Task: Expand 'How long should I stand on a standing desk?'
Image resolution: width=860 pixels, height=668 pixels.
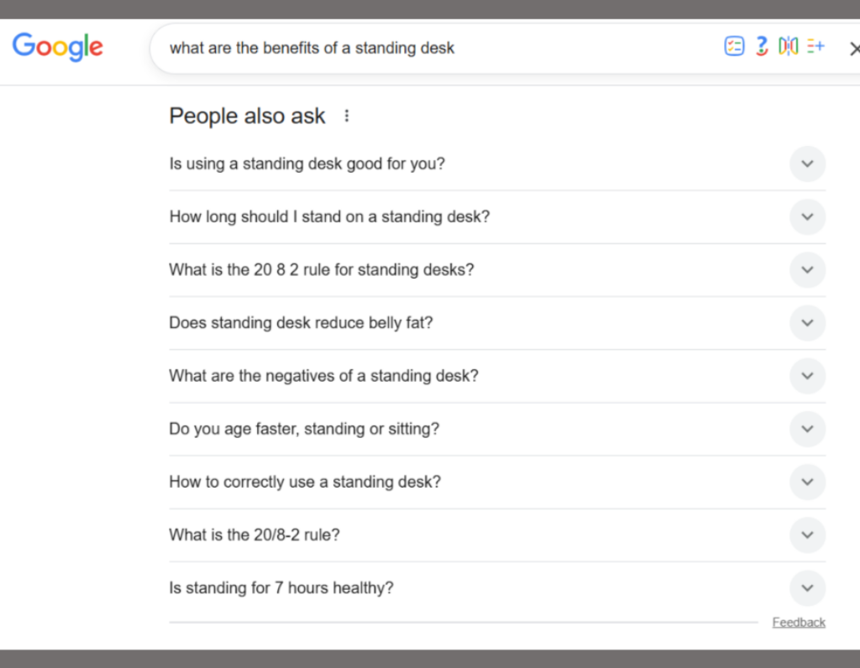Action: [x=807, y=217]
